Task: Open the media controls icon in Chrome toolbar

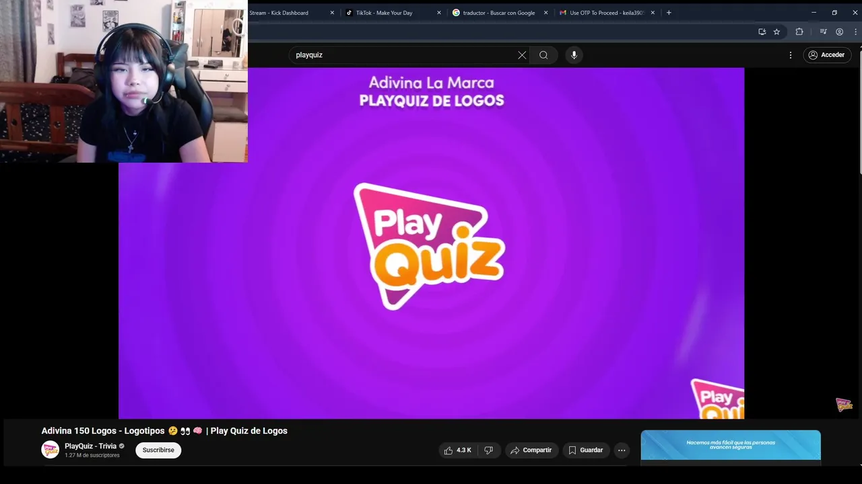Action: 823,32
